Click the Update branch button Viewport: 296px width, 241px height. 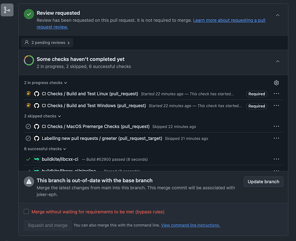point(263,182)
